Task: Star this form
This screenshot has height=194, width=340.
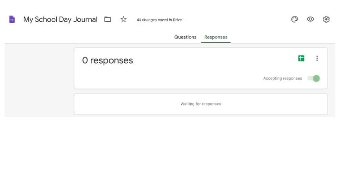Action: coord(123,19)
